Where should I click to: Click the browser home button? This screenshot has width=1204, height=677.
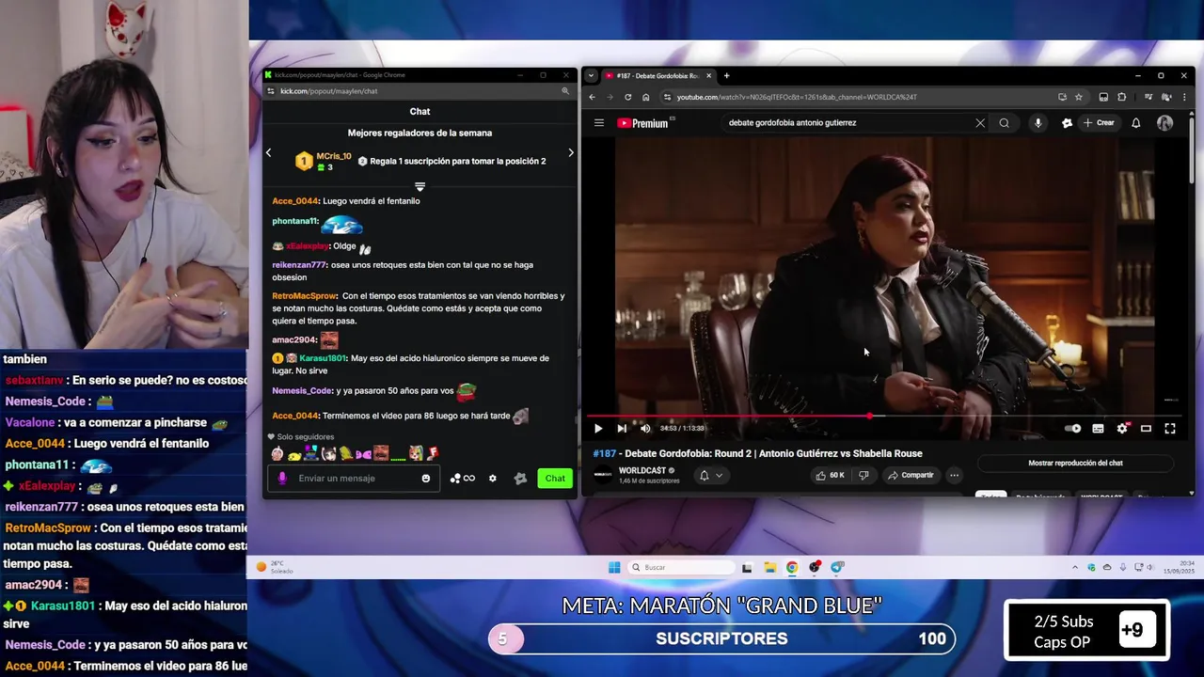pyautogui.click(x=645, y=97)
